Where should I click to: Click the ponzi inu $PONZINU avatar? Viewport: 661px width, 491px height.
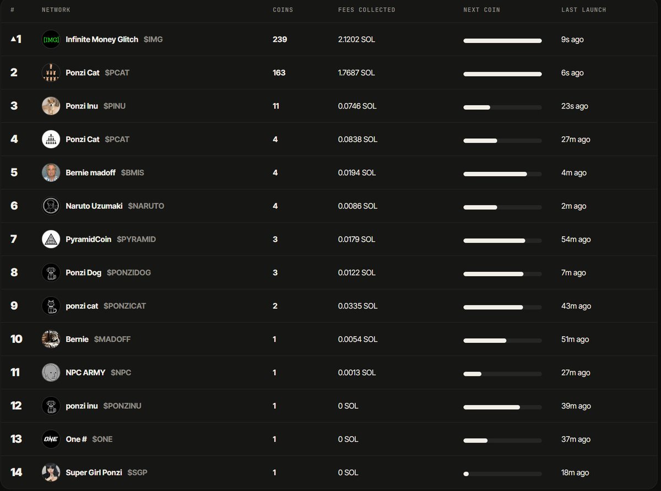click(x=51, y=406)
